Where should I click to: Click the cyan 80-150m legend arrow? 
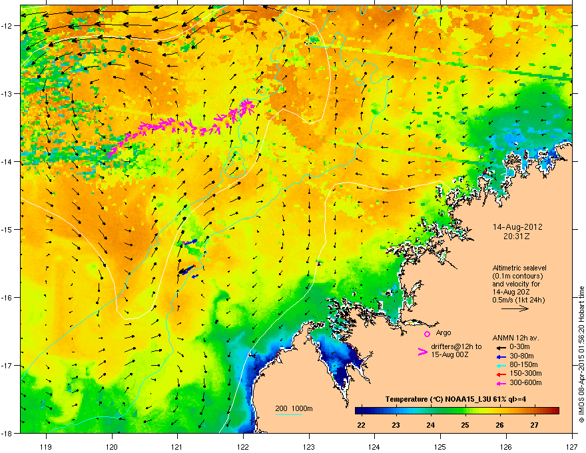(501, 365)
